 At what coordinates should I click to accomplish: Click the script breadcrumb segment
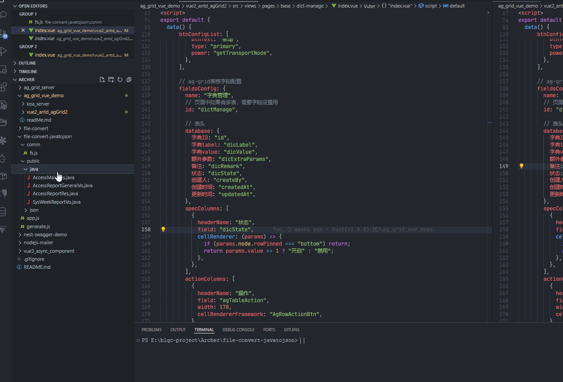[x=427, y=6]
